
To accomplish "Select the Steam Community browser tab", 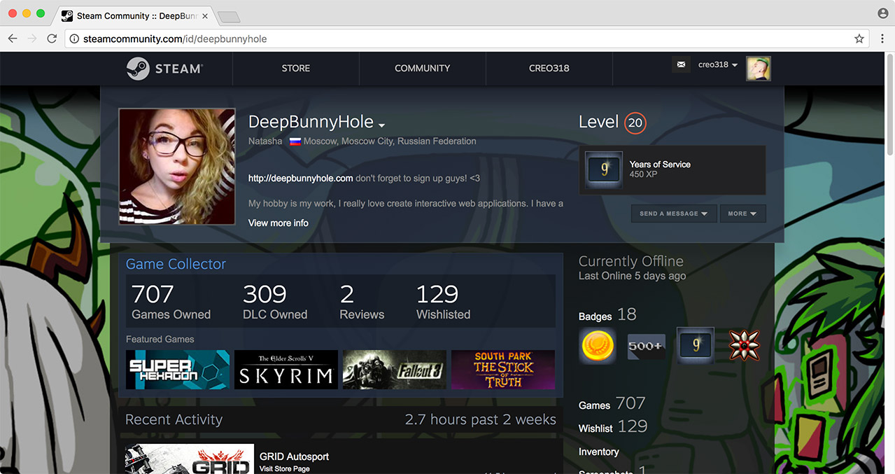I will tap(133, 16).
